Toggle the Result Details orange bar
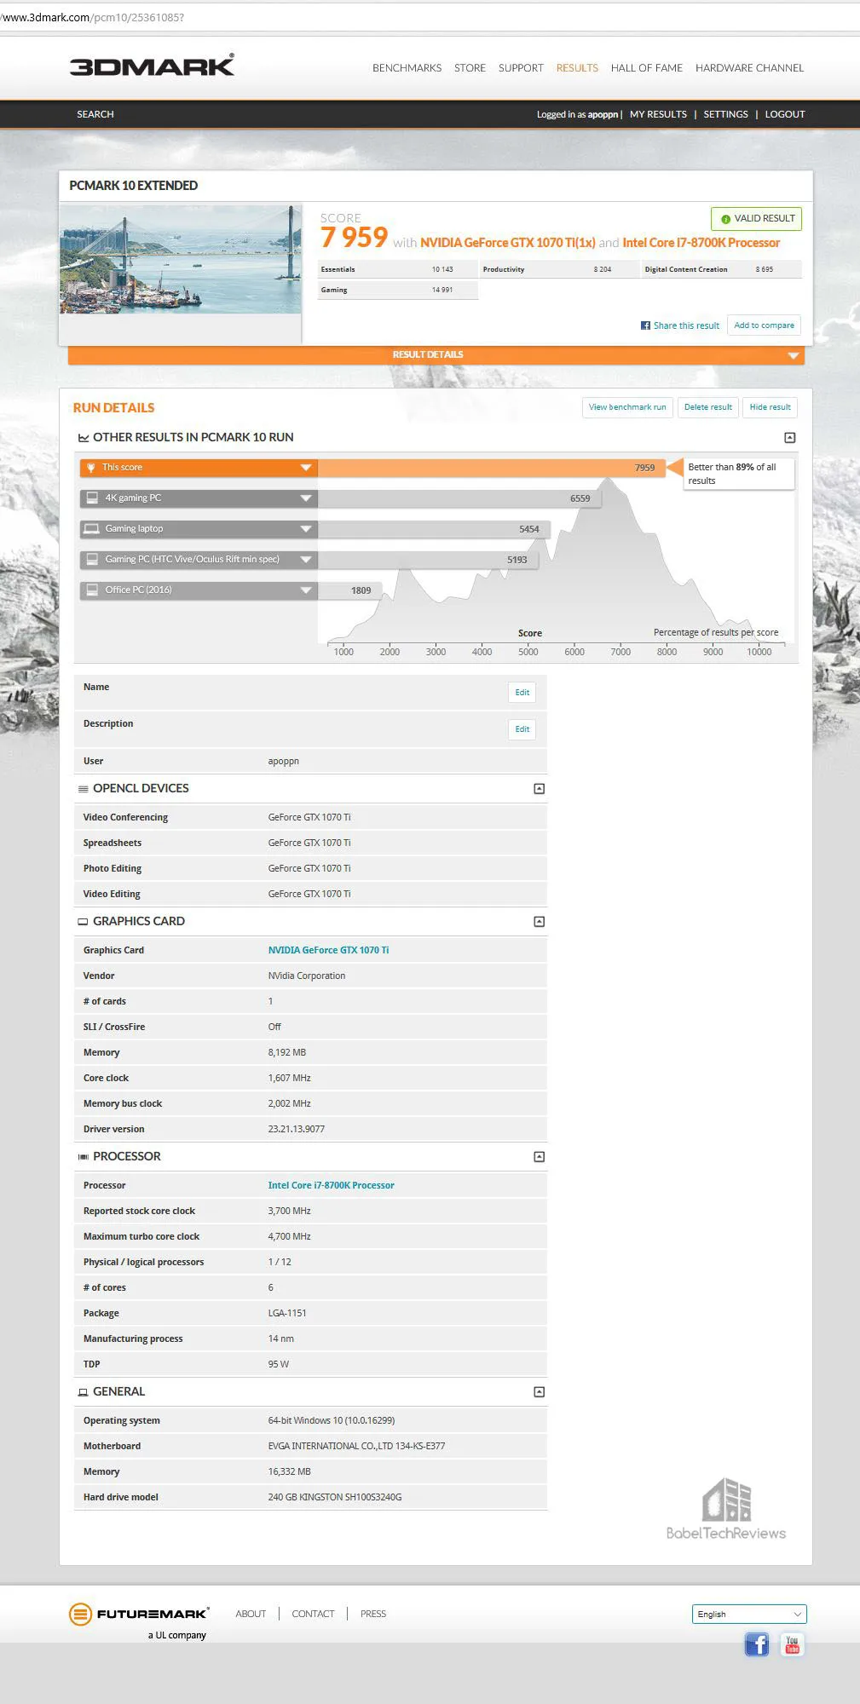This screenshot has width=860, height=1704. (436, 355)
